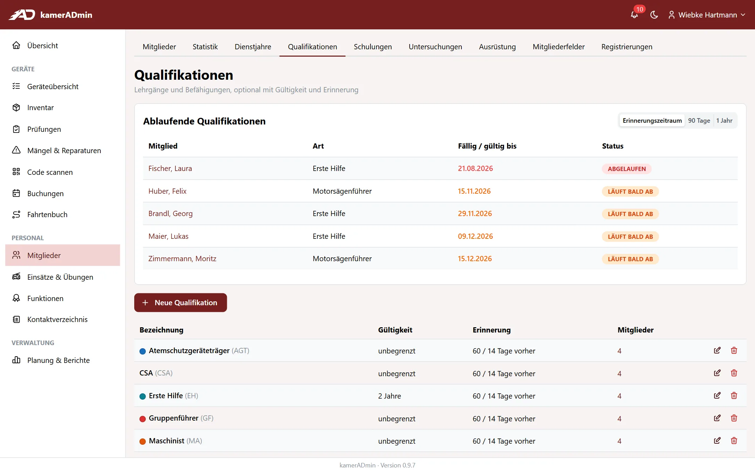
Task: Switch period to 1 Jahr
Action: 724,121
